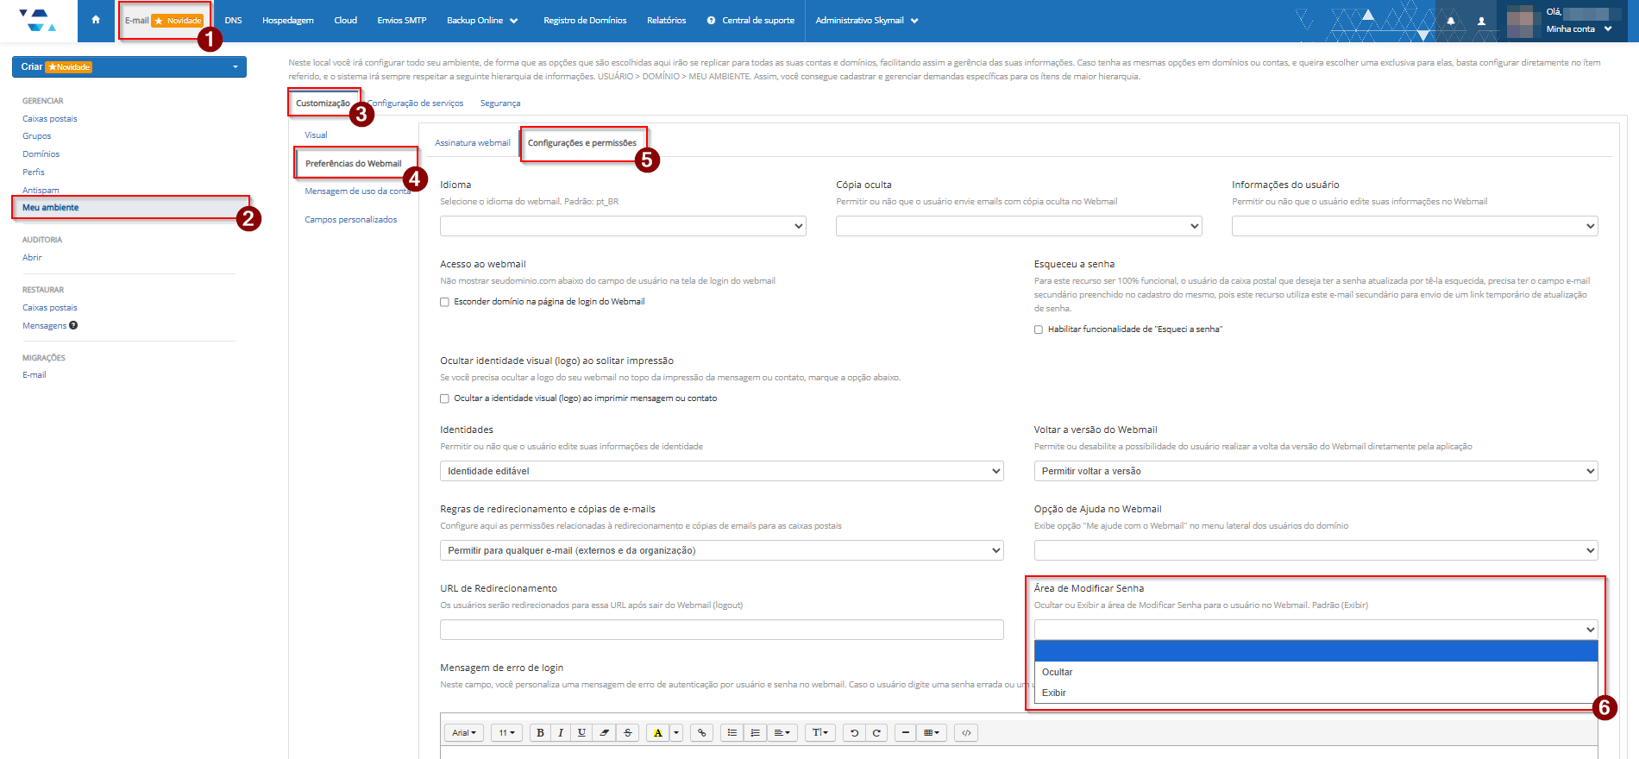
Task: Open the Segurança tab
Action: tap(499, 103)
